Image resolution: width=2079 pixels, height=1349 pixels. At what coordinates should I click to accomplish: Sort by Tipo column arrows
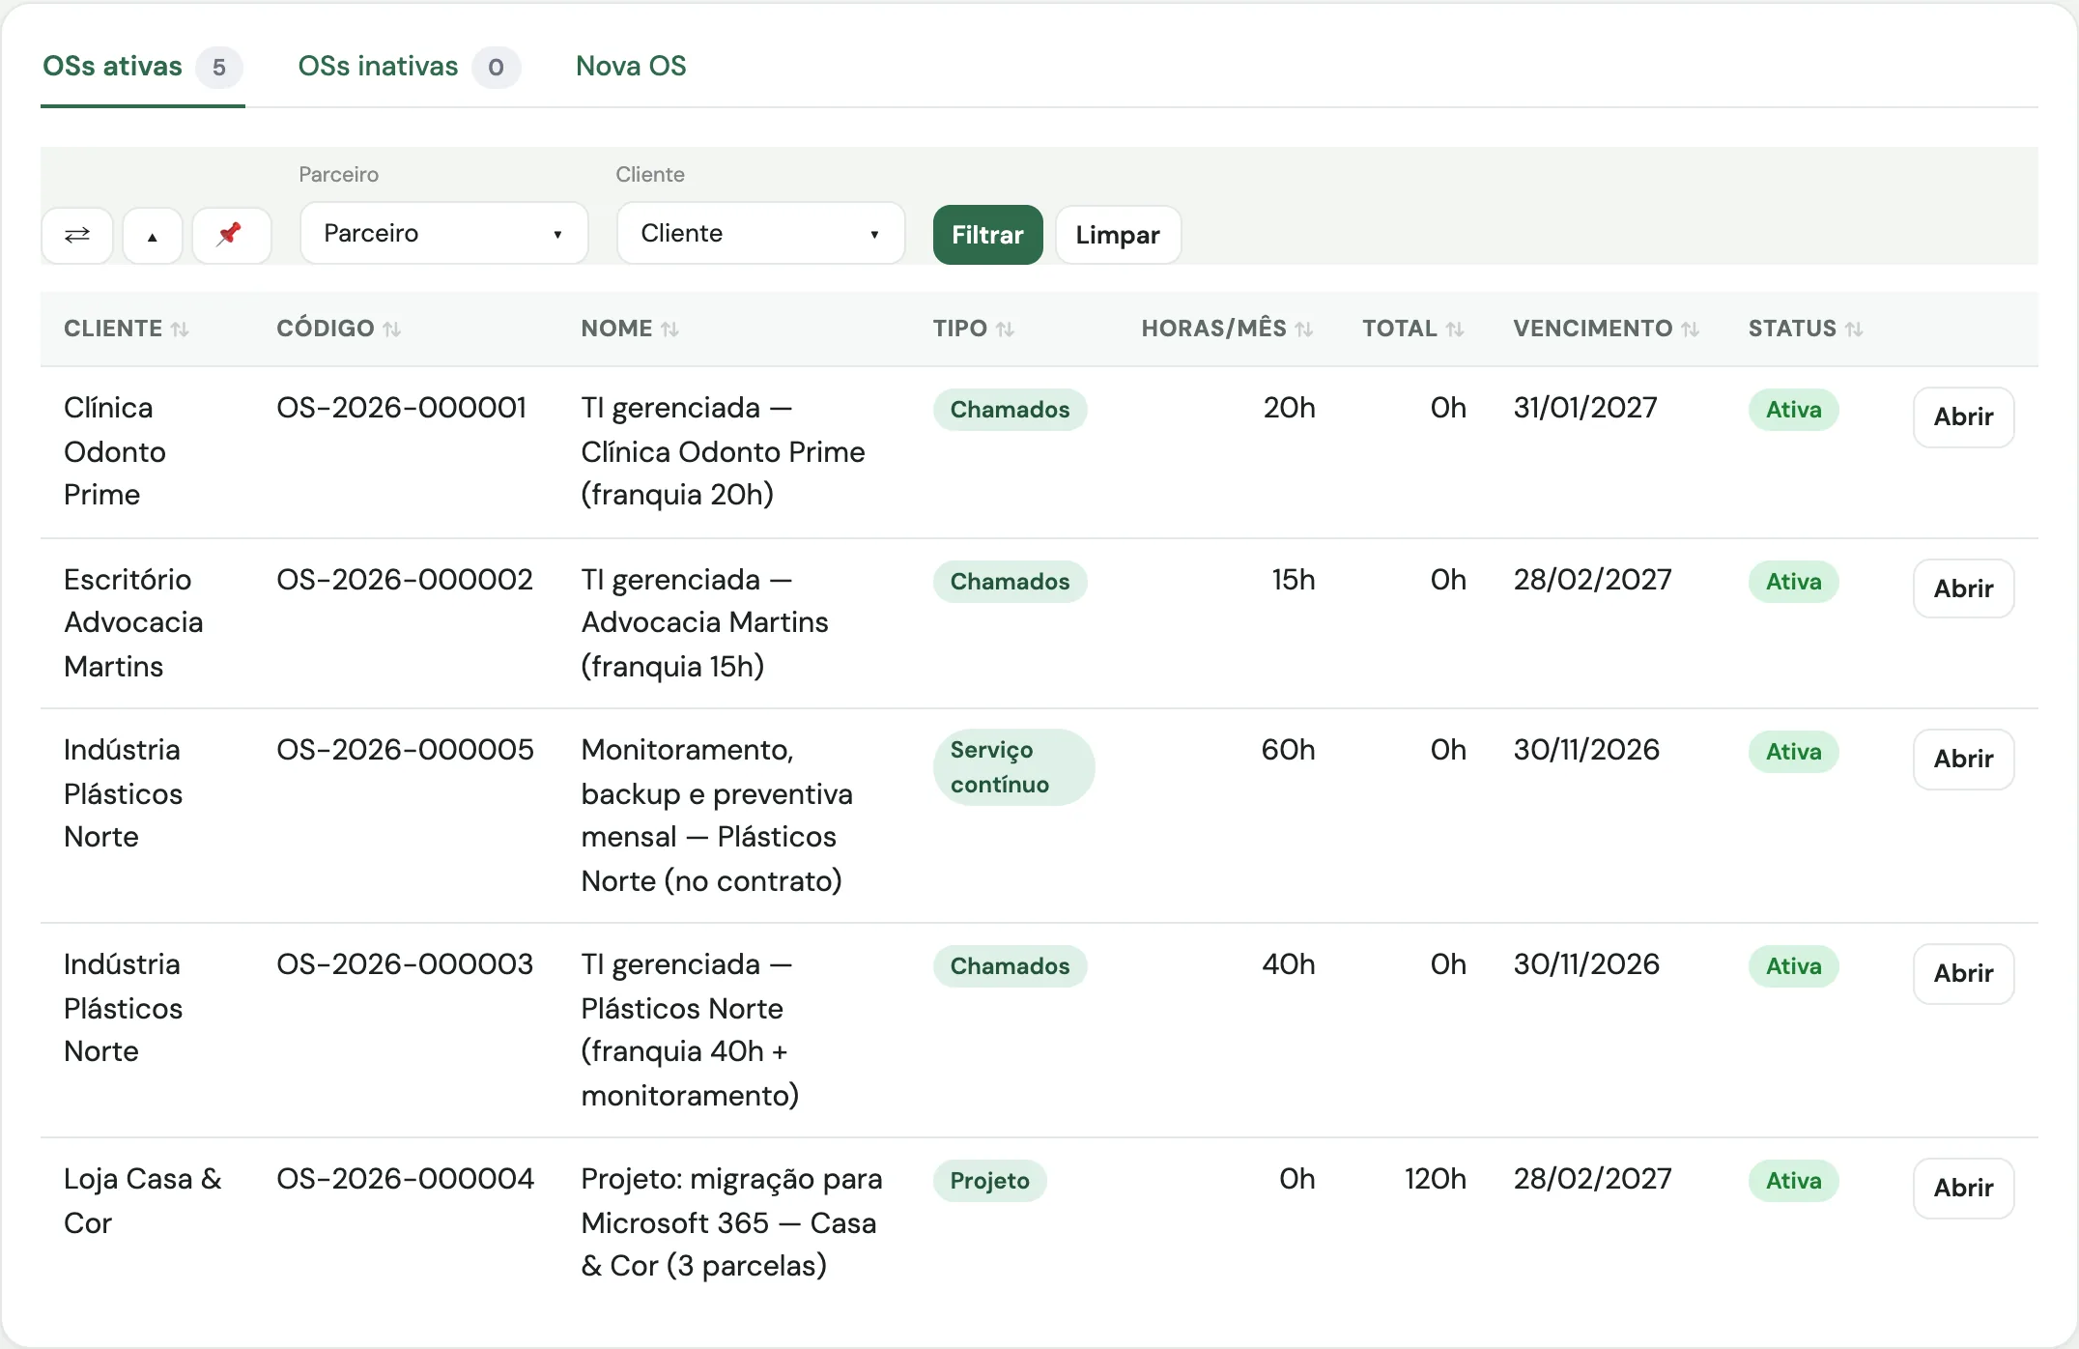click(x=1005, y=330)
